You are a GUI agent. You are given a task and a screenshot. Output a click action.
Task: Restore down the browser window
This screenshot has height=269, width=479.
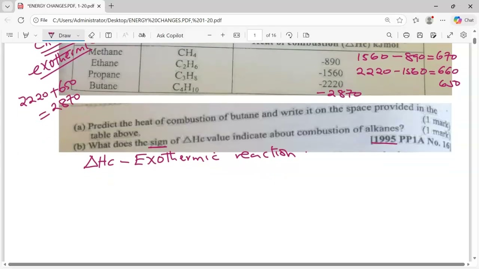point(453,6)
